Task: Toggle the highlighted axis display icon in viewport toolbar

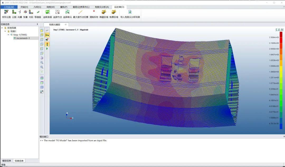Action: [x=47, y=35]
